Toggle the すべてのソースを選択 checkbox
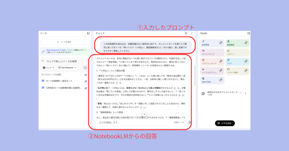This screenshot has height=151, width=289. [x=86, y=75]
